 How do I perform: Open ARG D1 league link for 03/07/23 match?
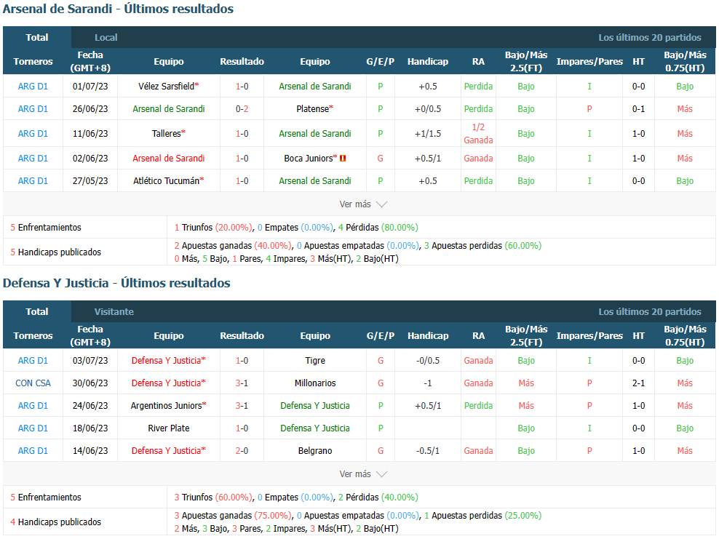pos(33,361)
